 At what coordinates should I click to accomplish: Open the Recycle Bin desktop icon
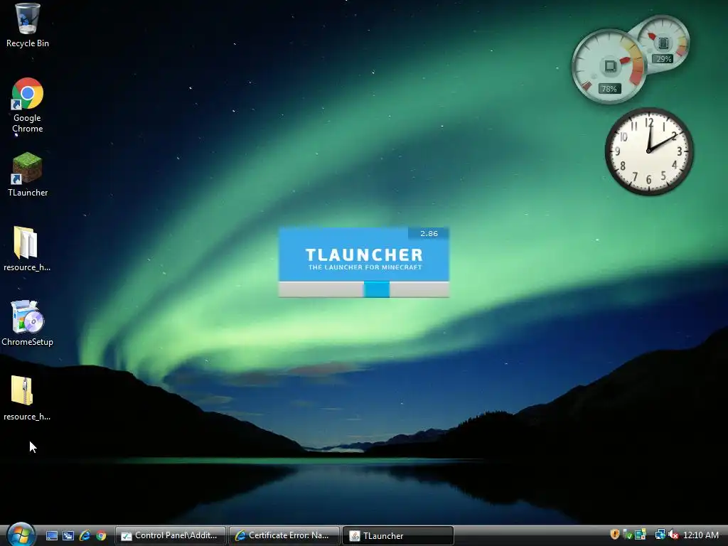pos(28,25)
